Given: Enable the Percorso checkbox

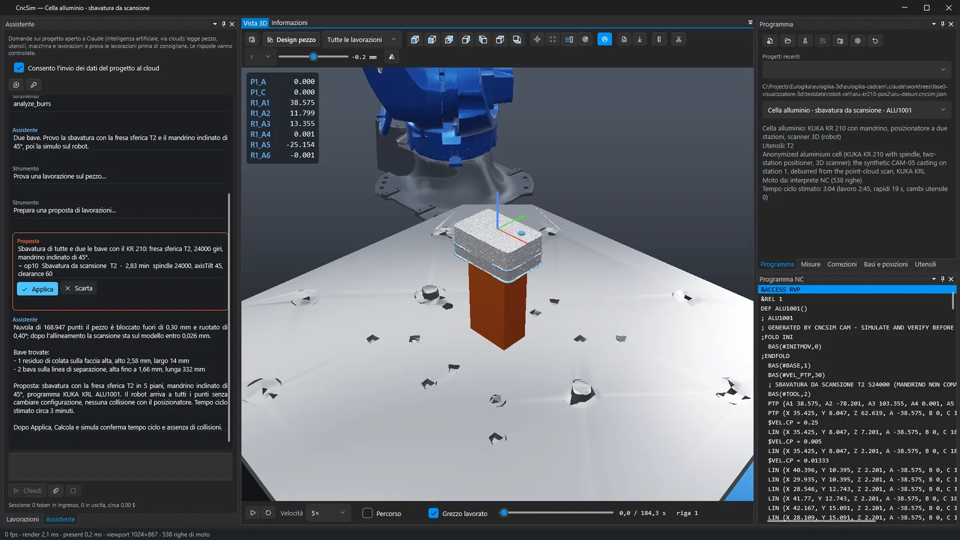Looking at the screenshot, I should 367,513.
